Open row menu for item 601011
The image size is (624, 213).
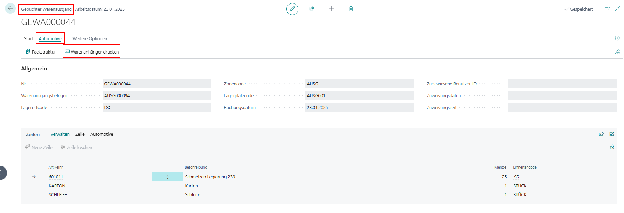point(167,177)
